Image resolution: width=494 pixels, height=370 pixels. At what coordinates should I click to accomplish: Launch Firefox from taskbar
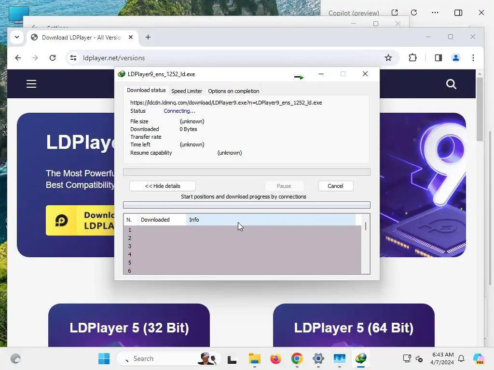pyautogui.click(x=275, y=358)
